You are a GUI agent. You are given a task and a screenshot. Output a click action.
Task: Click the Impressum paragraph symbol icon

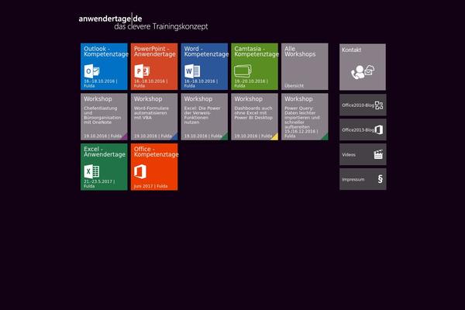(381, 179)
